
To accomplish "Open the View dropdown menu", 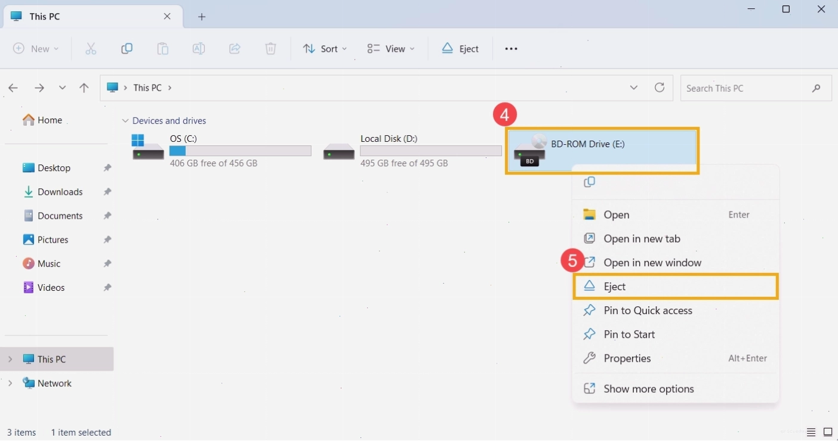I will pyautogui.click(x=391, y=49).
